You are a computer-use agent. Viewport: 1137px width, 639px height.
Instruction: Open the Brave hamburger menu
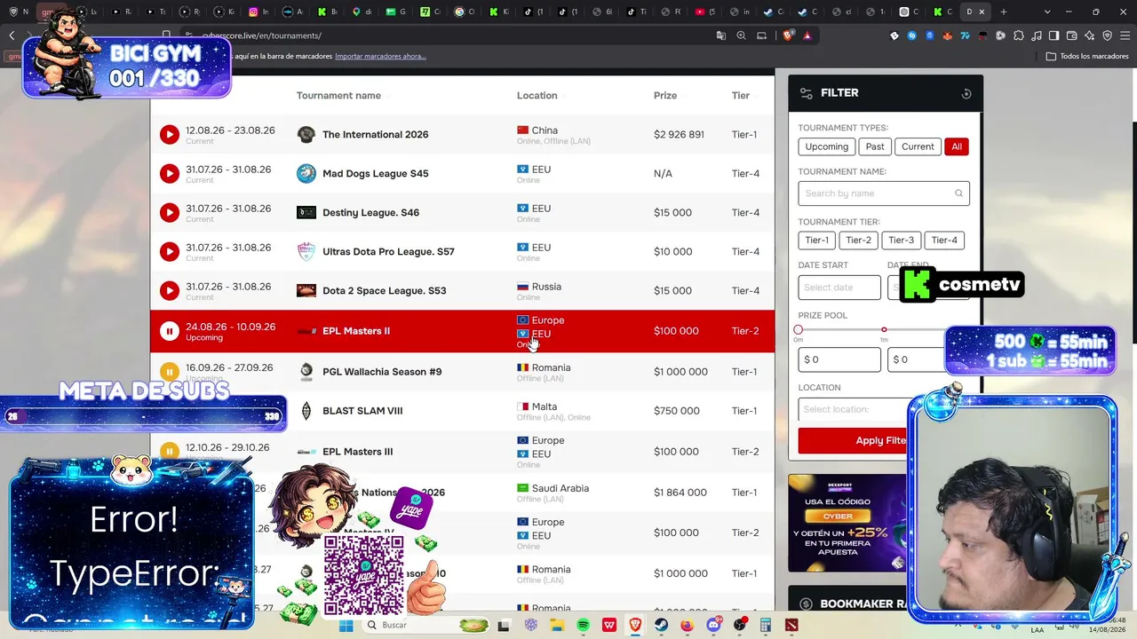point(1125,35)
